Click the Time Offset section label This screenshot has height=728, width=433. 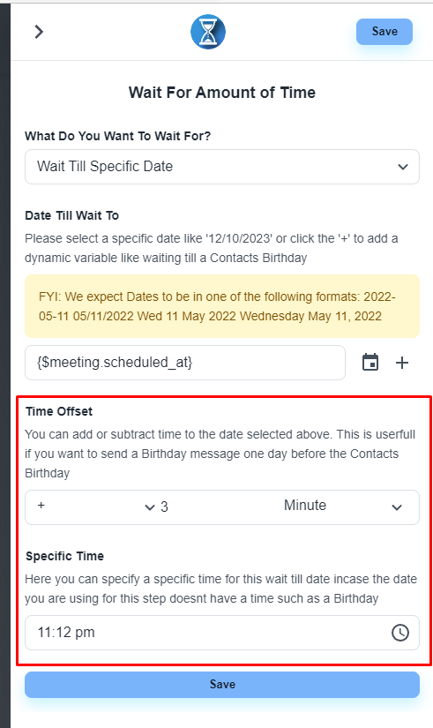coord(59,411)
